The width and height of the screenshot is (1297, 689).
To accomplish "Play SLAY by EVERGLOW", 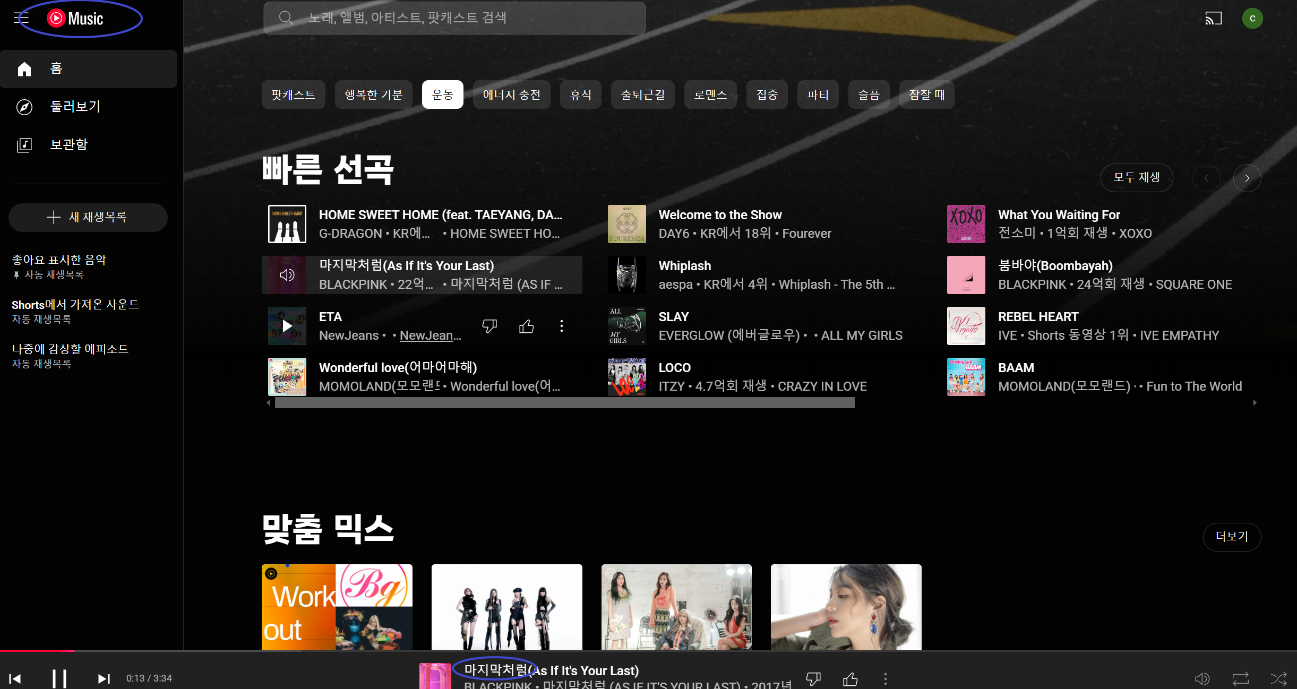I will pyautogui.click(x=627, y=326).
